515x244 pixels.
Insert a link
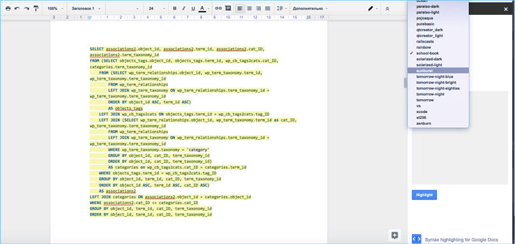[x=218, y=9]
